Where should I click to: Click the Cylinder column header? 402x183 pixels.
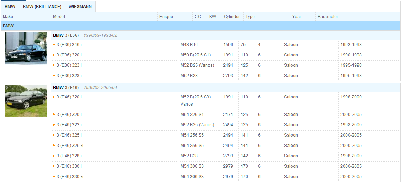[x=232, y=17]
